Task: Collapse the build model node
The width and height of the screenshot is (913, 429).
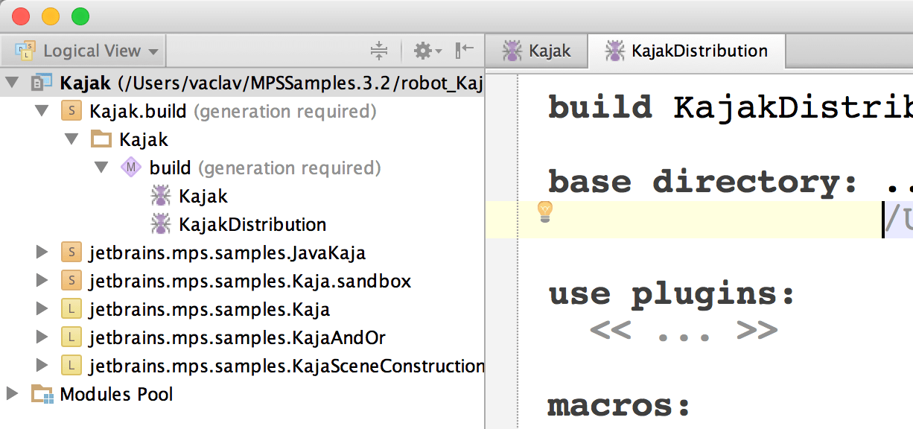Action: [101, 168]
